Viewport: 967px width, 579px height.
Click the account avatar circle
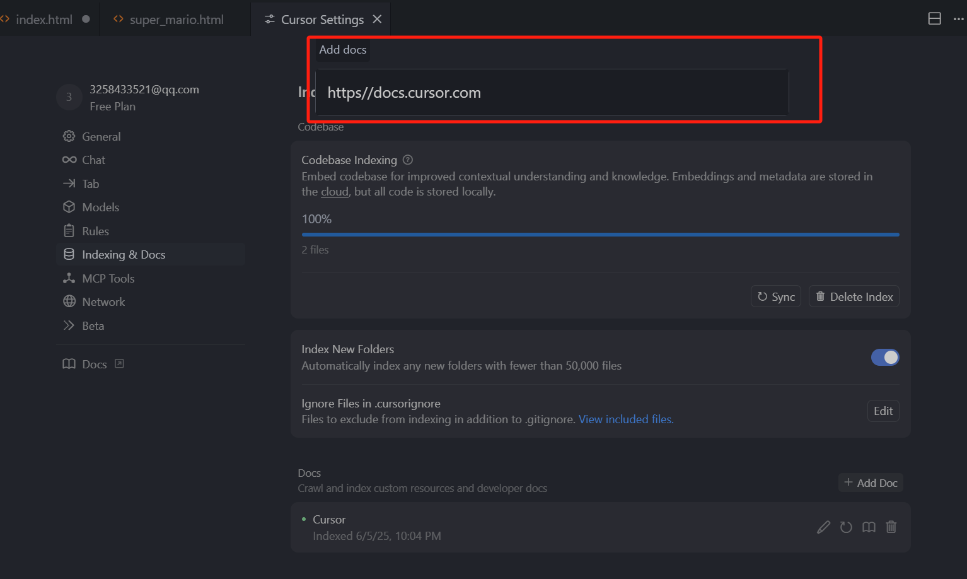[x=69, y=97]
